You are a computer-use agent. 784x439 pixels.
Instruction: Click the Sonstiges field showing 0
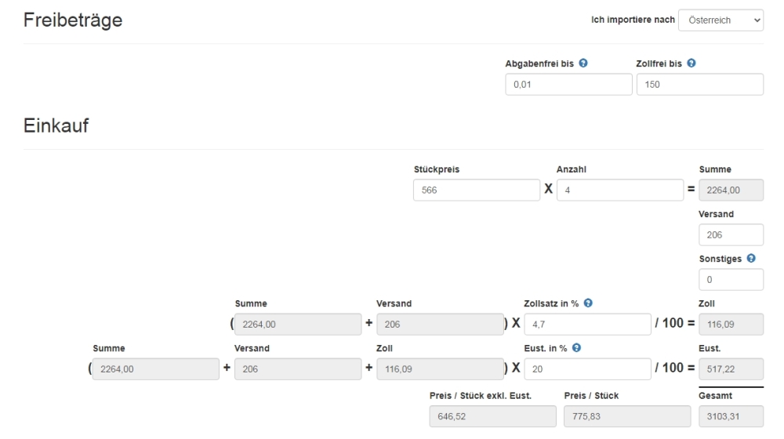click(731, 280)
